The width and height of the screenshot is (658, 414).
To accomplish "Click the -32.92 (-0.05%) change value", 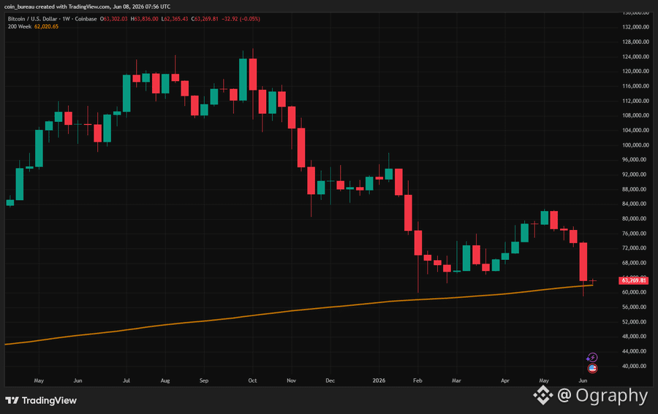I will 241,19.
